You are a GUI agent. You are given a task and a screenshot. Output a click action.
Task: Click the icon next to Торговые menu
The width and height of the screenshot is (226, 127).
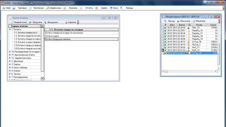coord(14,8)
